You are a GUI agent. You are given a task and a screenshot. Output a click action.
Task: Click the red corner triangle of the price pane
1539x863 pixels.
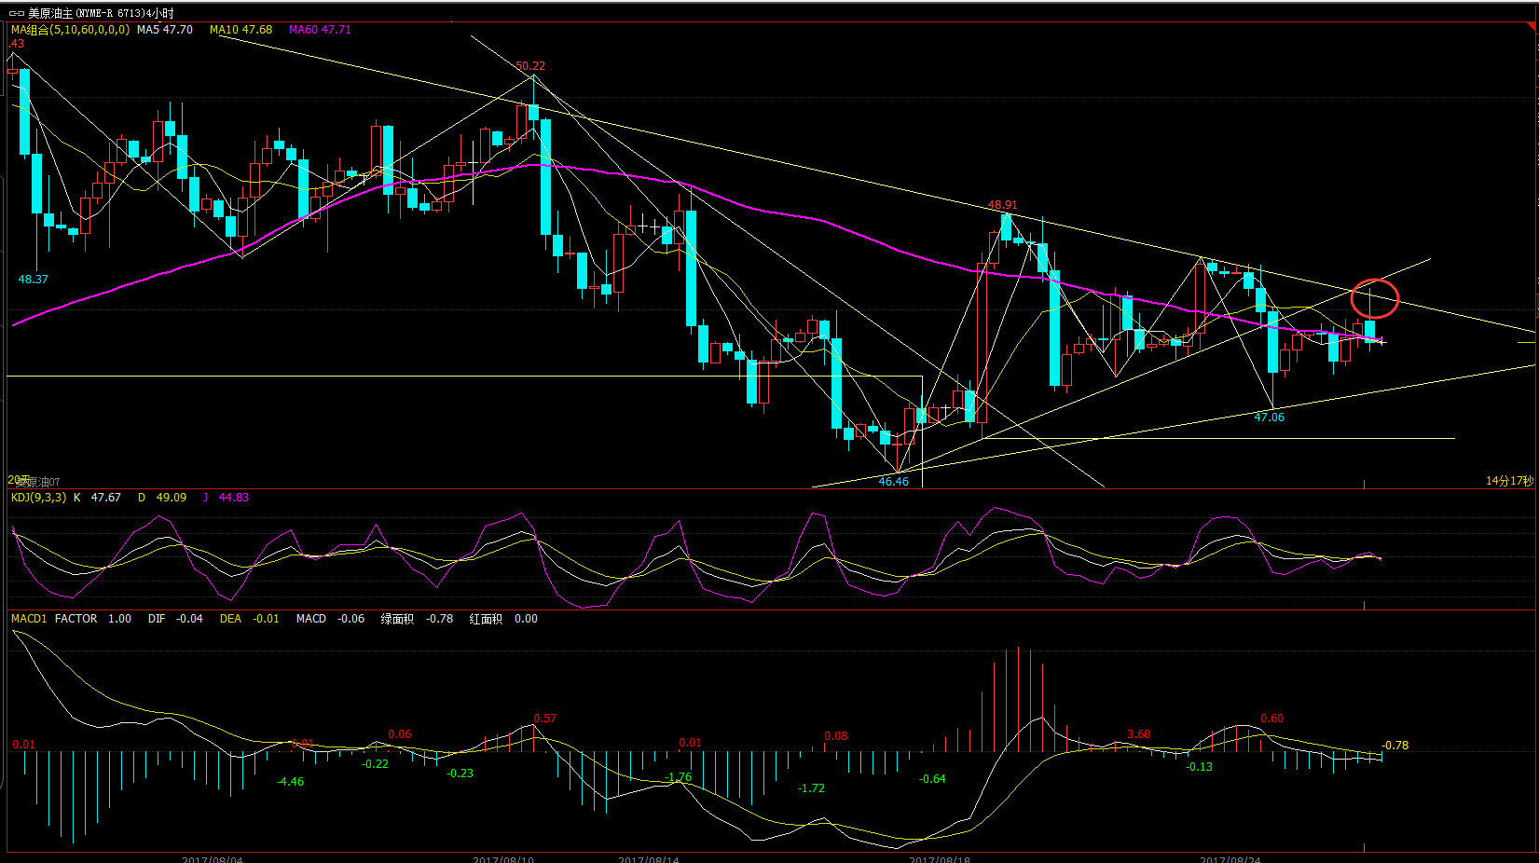point(1530,28)
